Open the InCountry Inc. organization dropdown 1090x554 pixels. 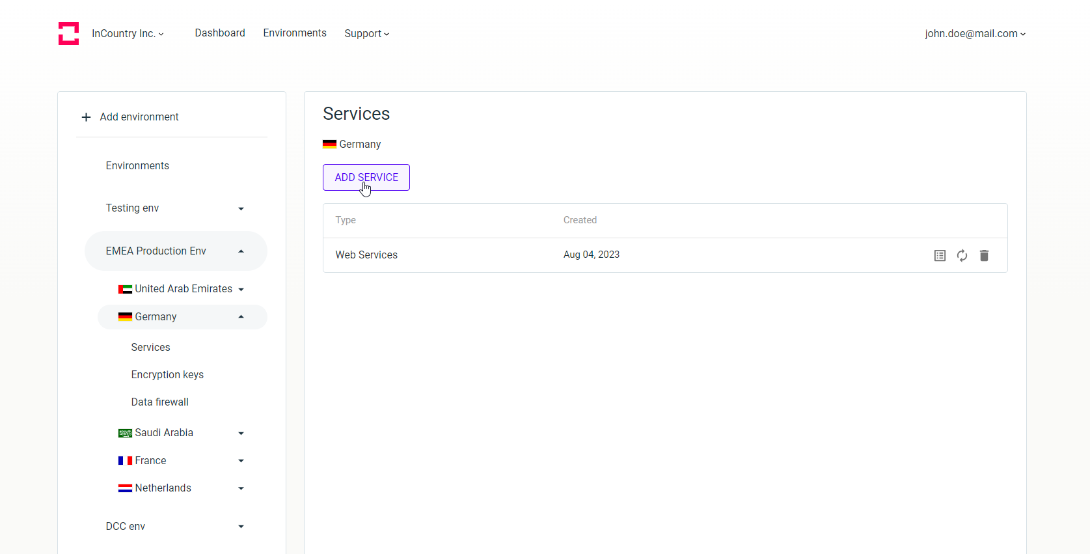[128, 34]
